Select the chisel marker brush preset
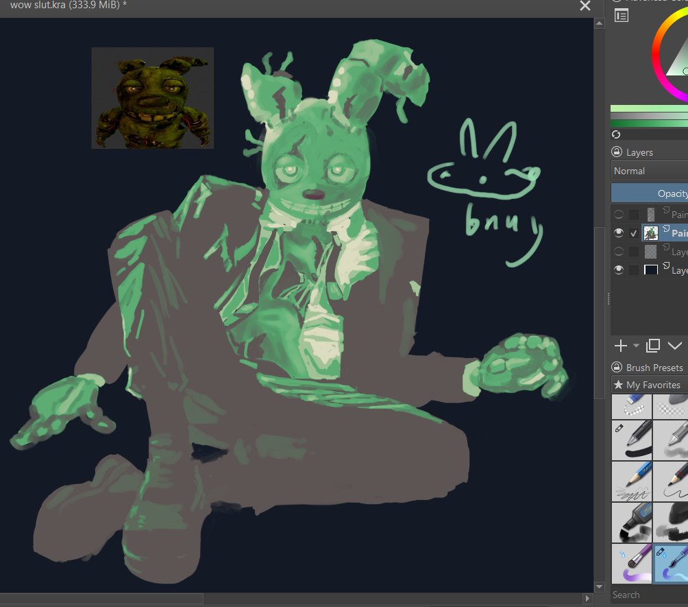Image resolution: width=688 pixels, height=607 pixels. coord(631,523)
